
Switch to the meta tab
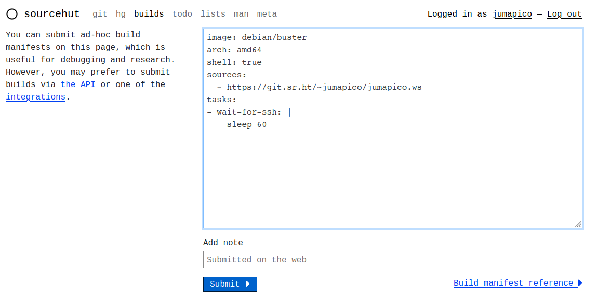pos(267,14)
